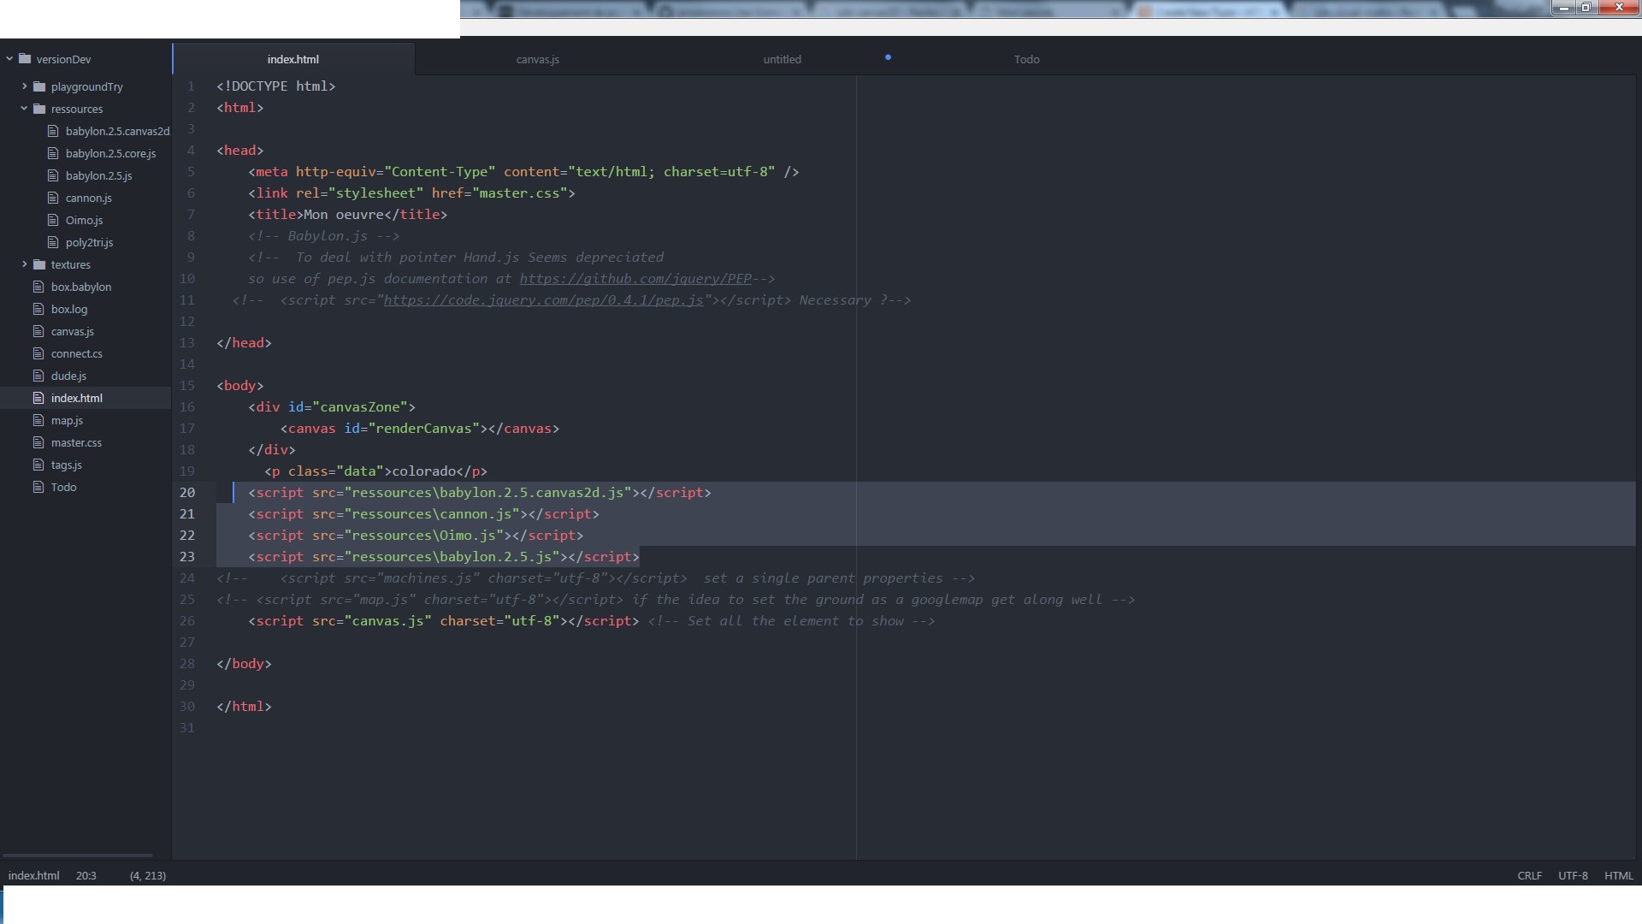
Task: Place cursor on colorado paragraph text
Action: (x=424, y=471)
